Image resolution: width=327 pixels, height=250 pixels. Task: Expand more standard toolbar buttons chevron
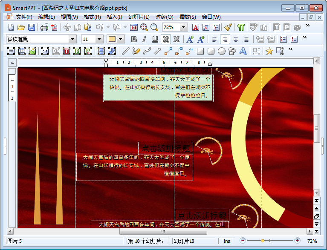point(308,26)
